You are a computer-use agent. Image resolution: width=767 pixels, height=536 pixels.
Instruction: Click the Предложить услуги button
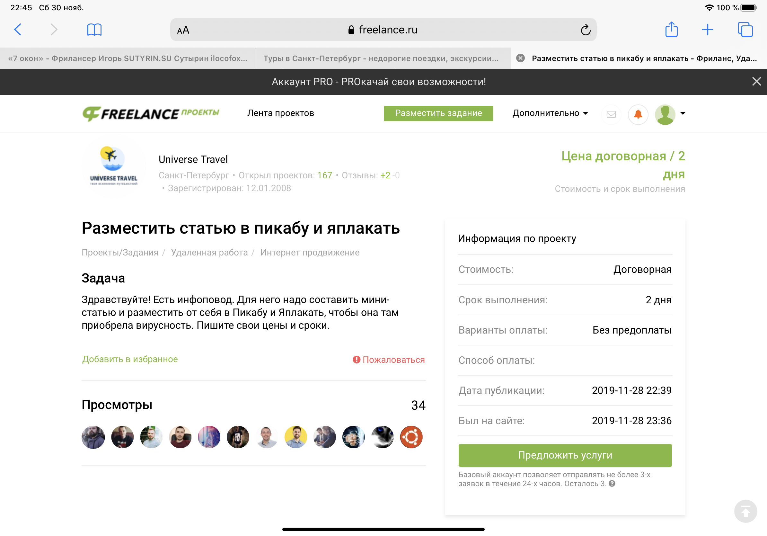tap(565, 455)
